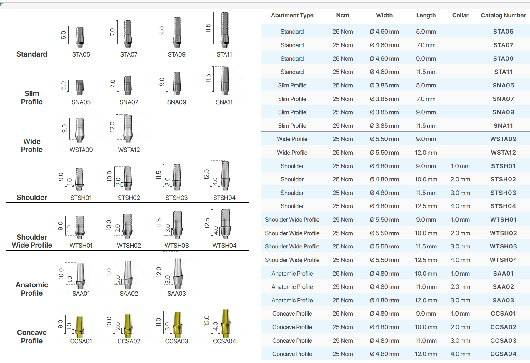Select the WTSH04 shoulder wide abutment image

[226, 224]
